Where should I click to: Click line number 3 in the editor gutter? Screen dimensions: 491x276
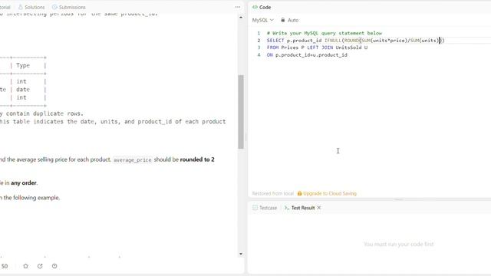[x=259, y=48]
